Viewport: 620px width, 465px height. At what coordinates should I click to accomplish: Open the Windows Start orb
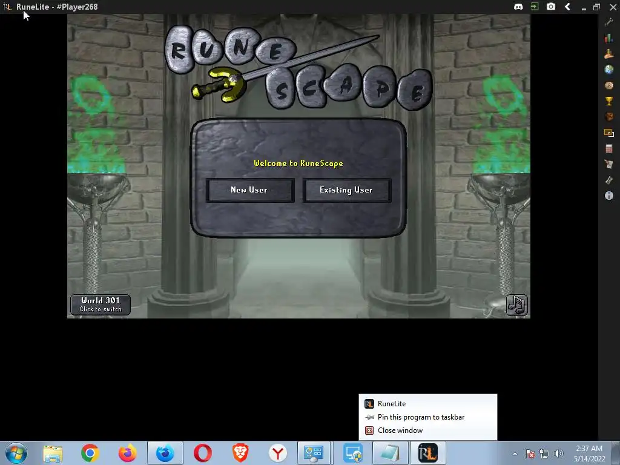[16, 453]
